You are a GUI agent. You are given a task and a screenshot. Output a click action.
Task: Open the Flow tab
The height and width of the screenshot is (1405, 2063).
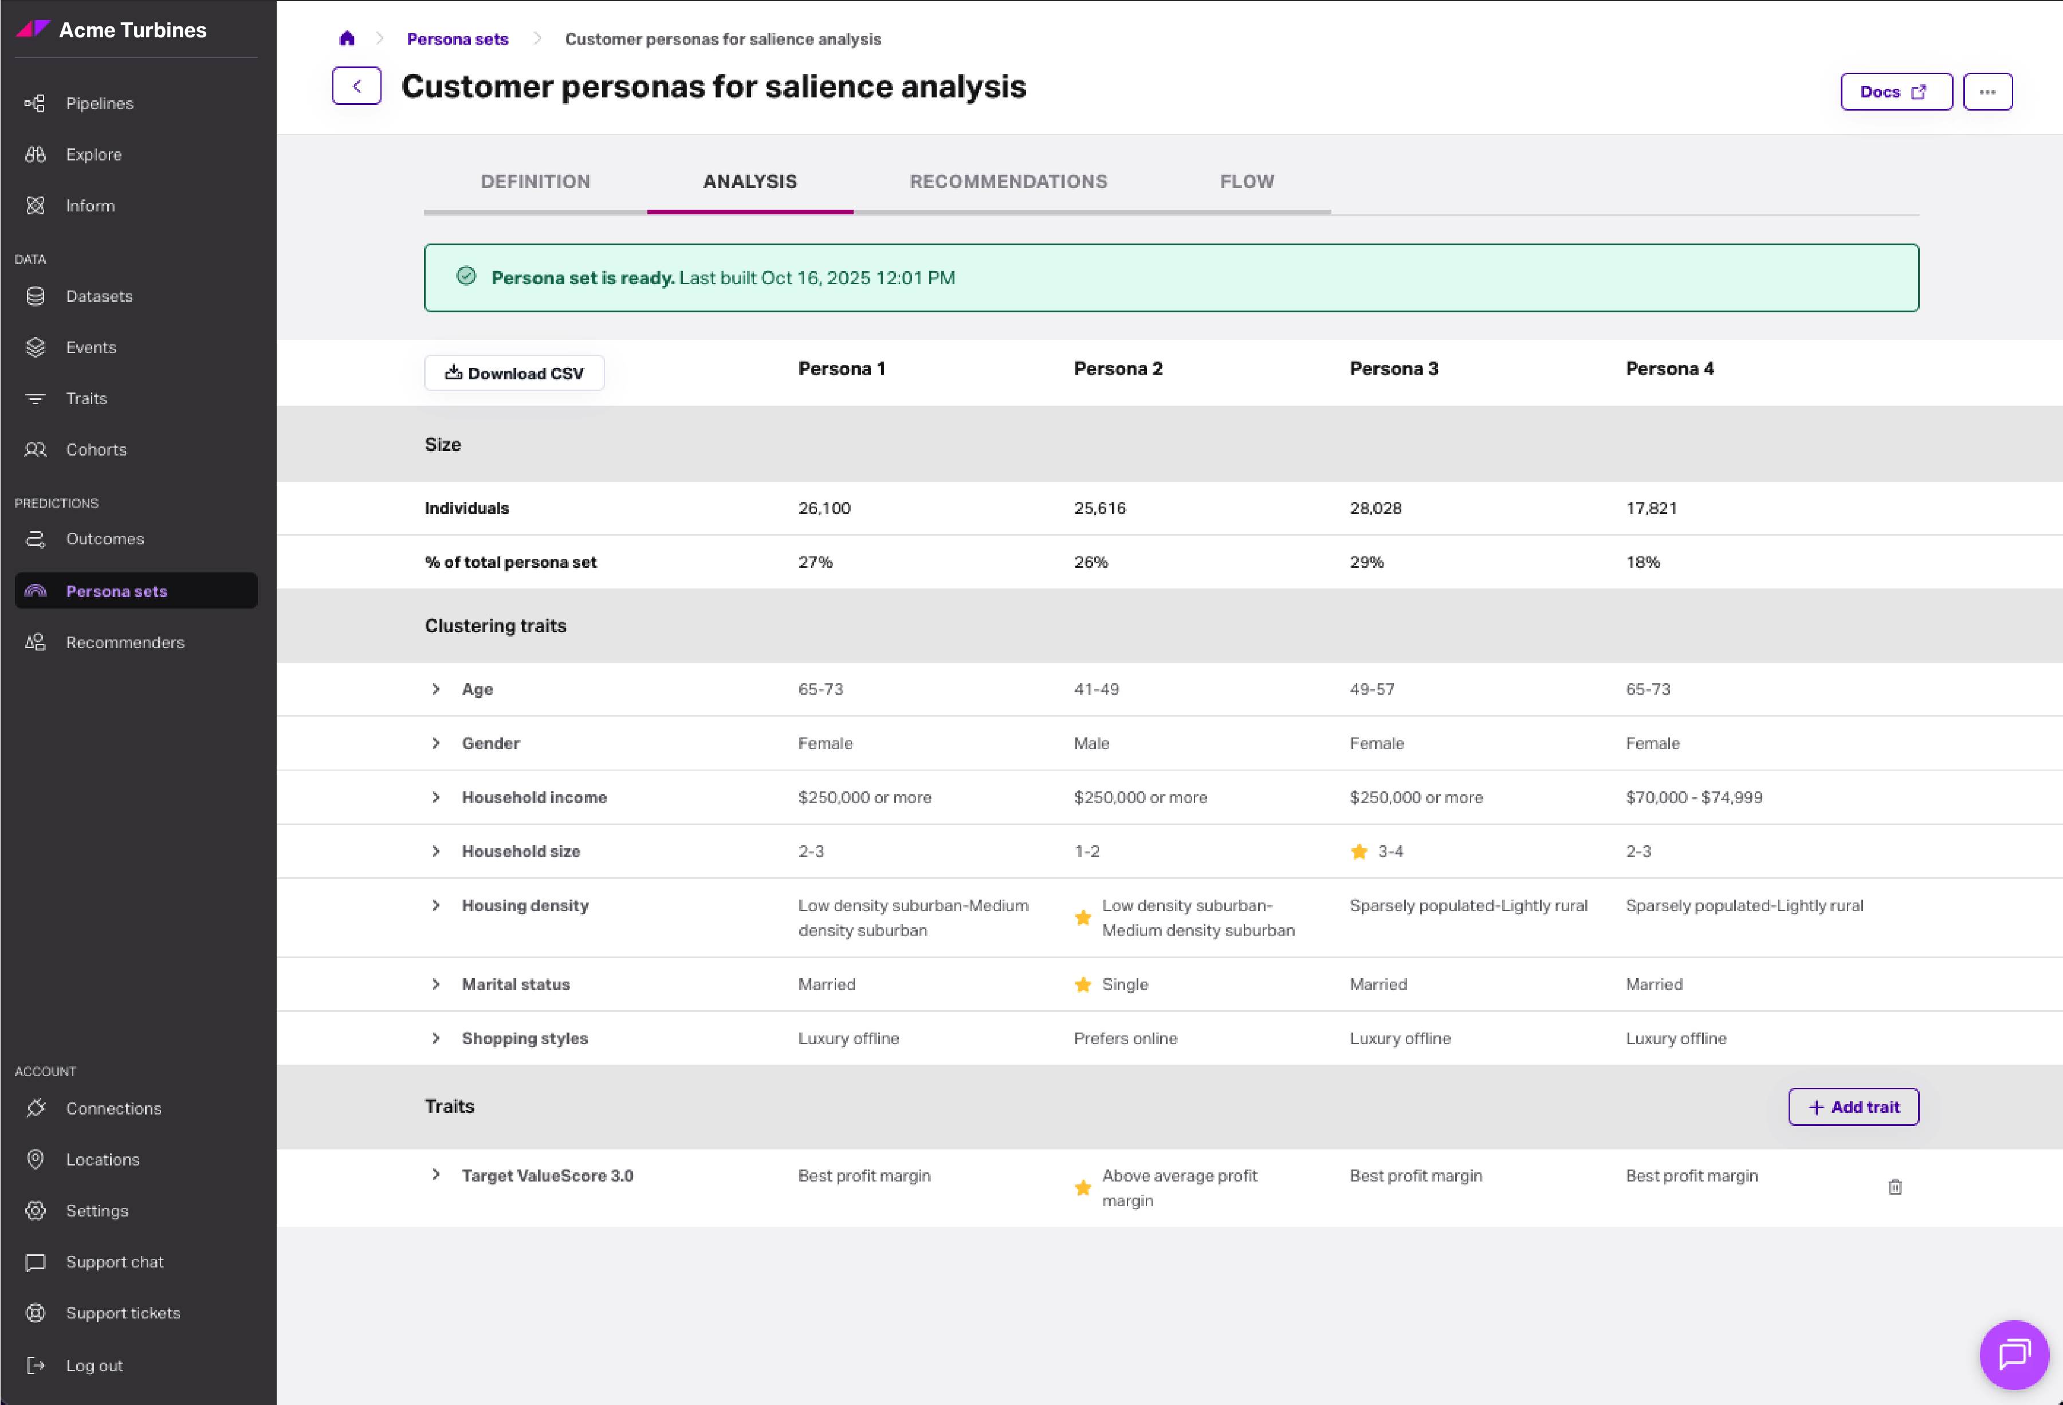1246,181
